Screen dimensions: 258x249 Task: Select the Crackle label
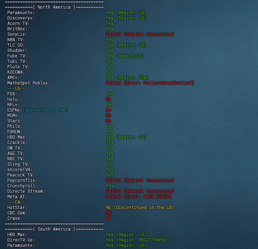[17, 143]
